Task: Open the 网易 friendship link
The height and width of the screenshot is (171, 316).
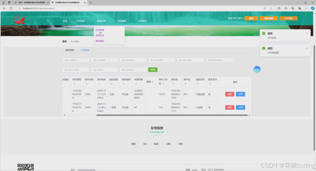Action: (133, 144)
